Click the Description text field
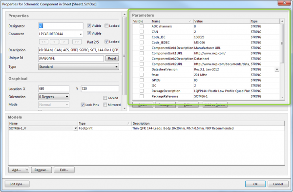The width and height of the screenshot is (293, 192). click(79, 50)
